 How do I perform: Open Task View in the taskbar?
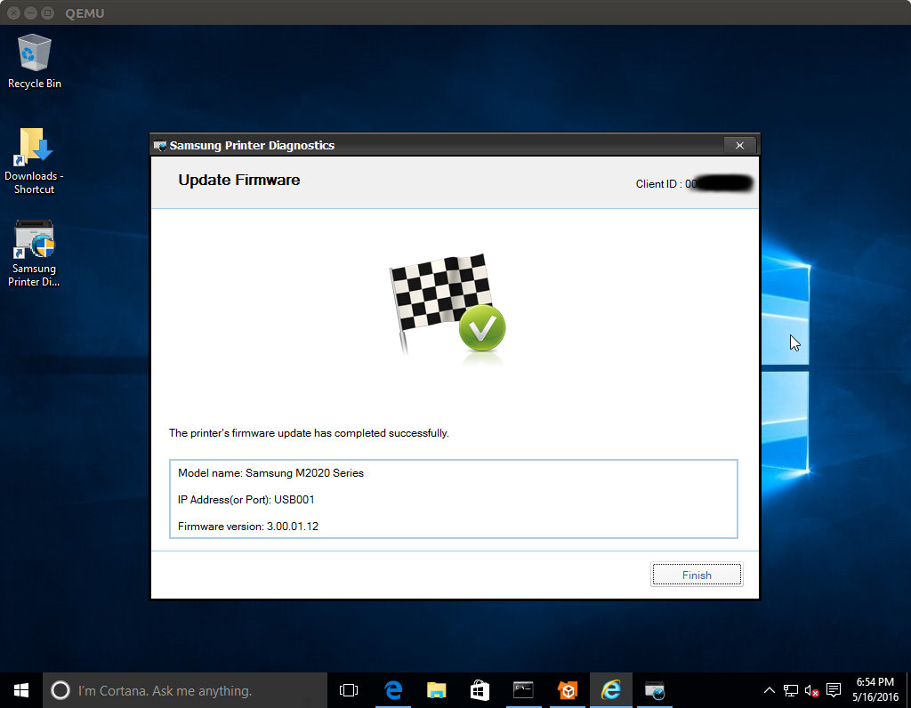349,690
